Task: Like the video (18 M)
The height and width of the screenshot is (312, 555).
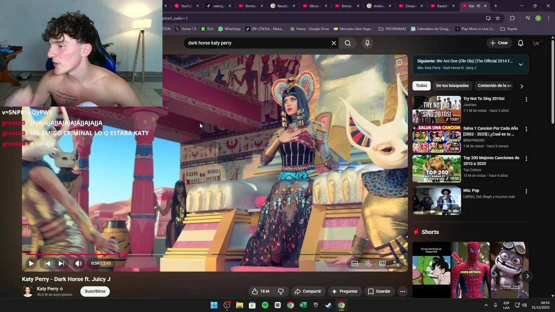Action: tap(261, 291)
